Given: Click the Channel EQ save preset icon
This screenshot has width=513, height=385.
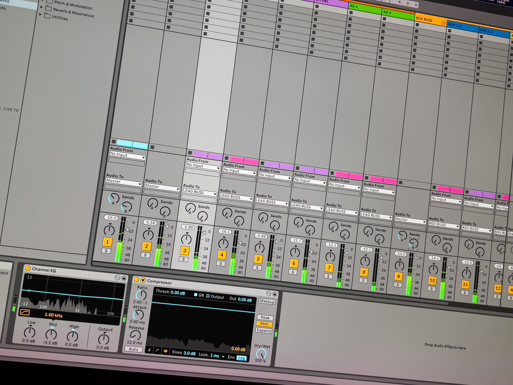Looking at the screenshot, I should 124,278.
